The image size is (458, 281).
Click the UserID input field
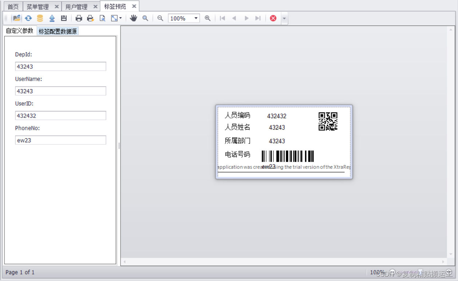(60, 115)
